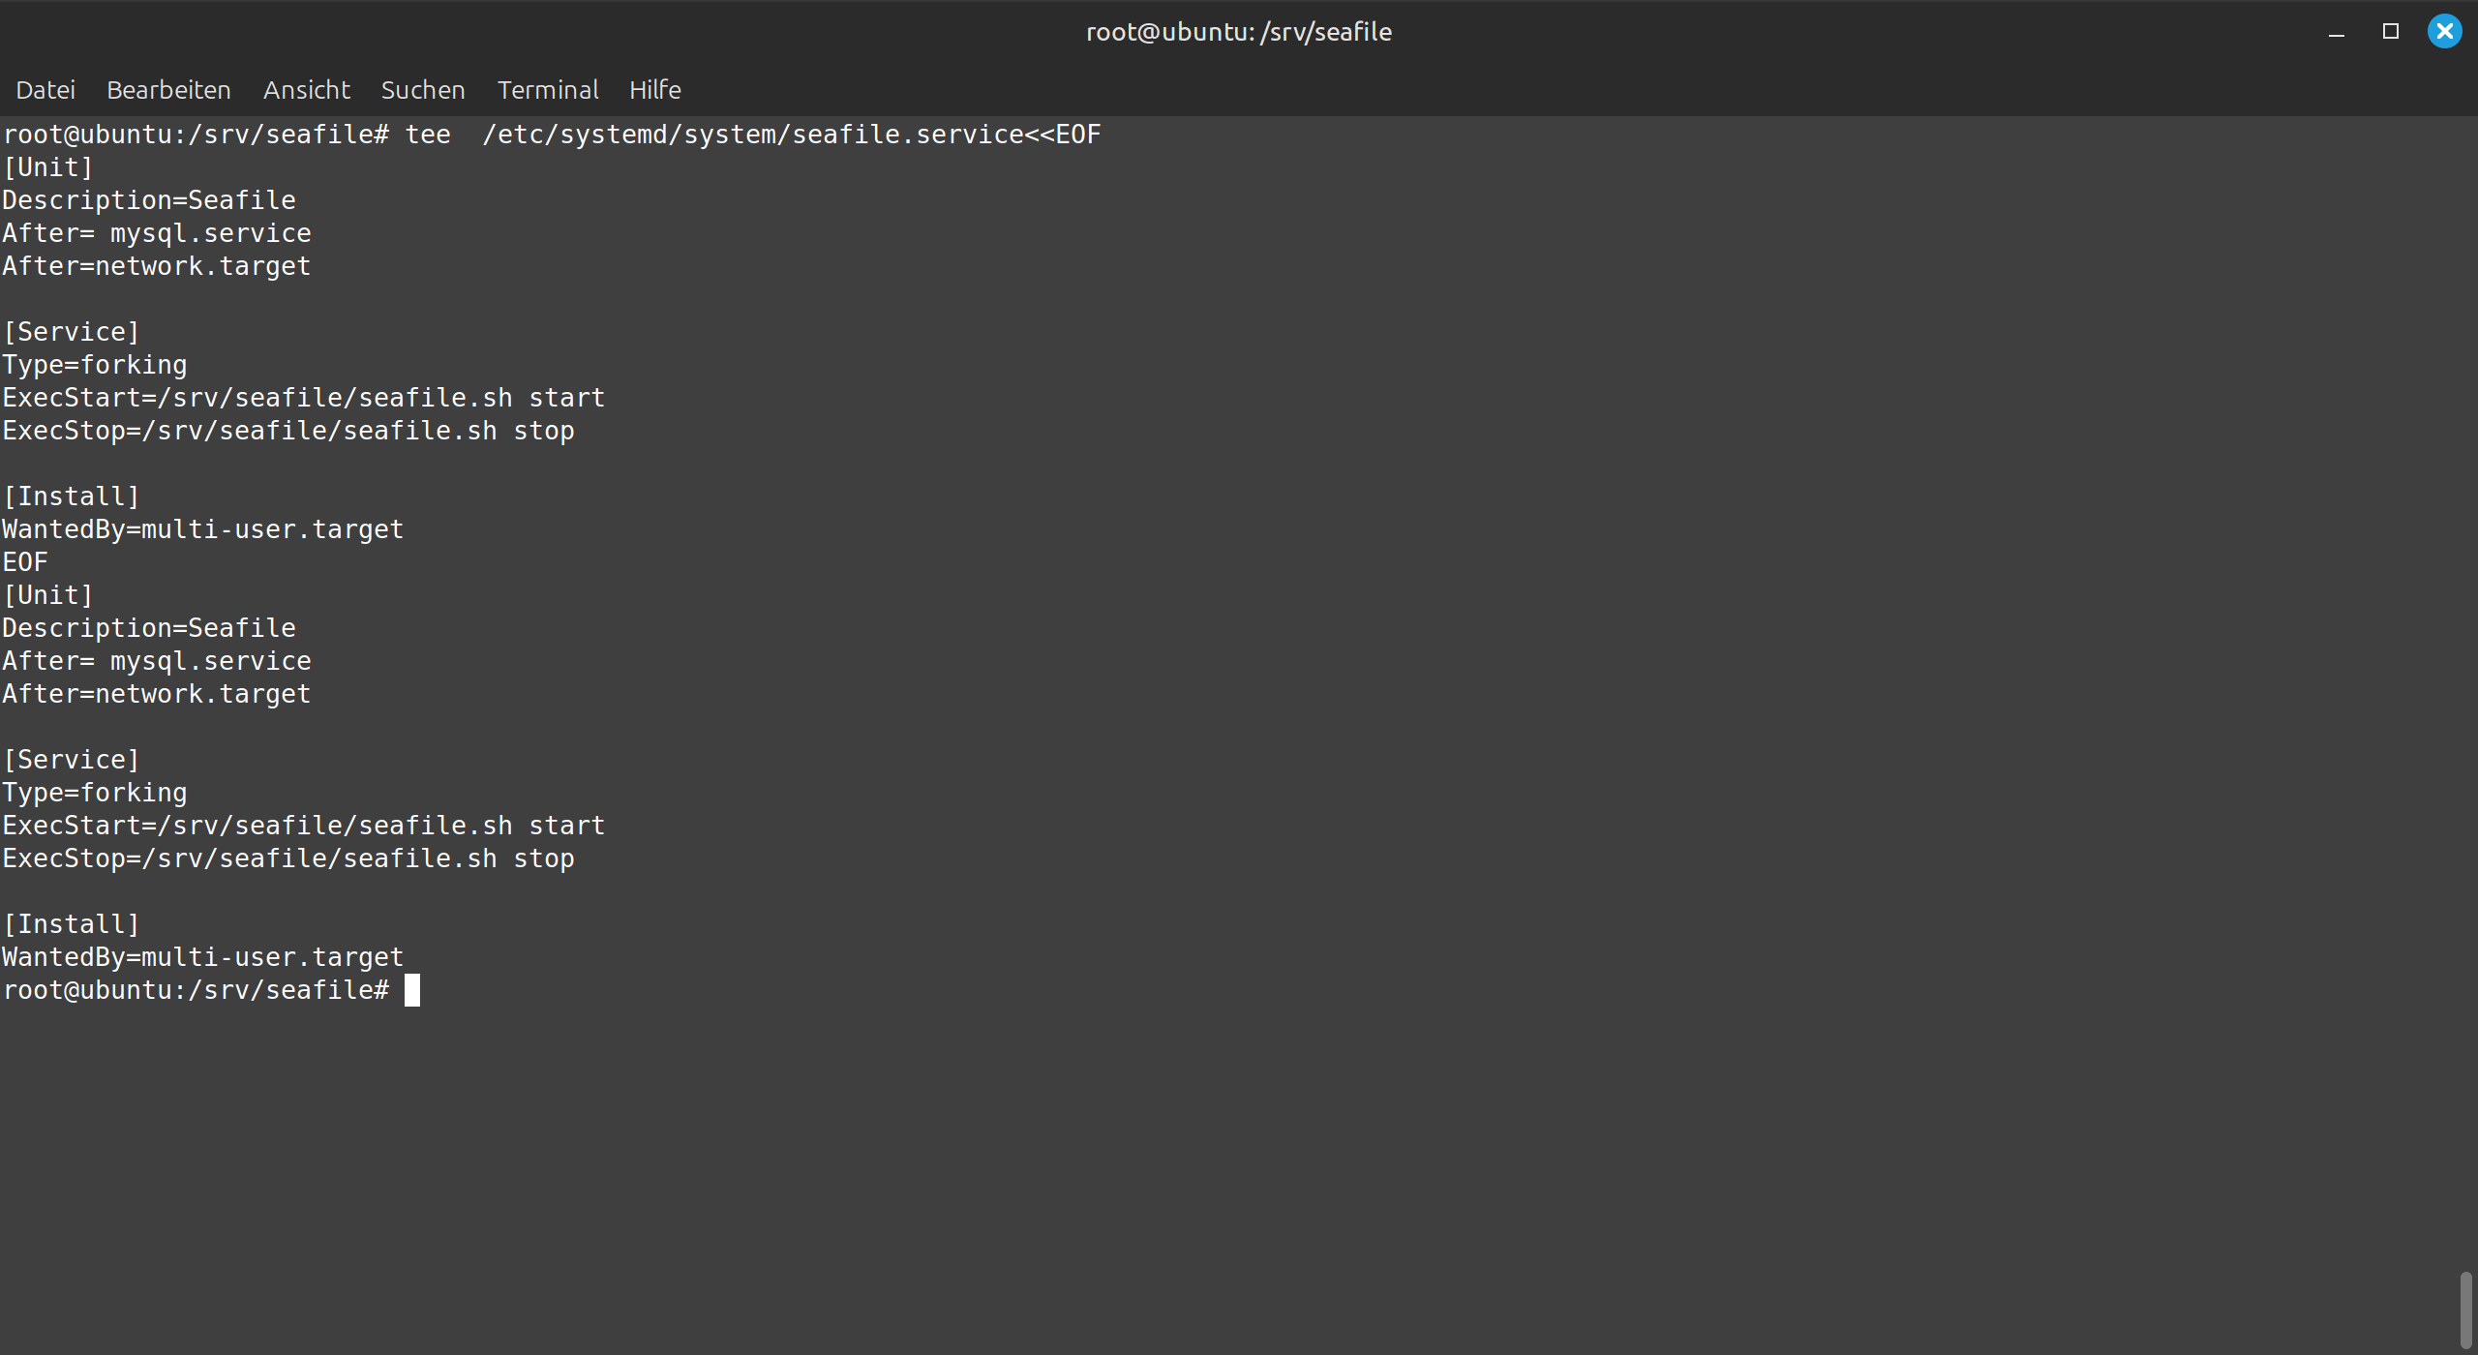Click the [Unit] header below the tee command
The height and width of the screenshot is (1355, 2478).
coord(48,167)
